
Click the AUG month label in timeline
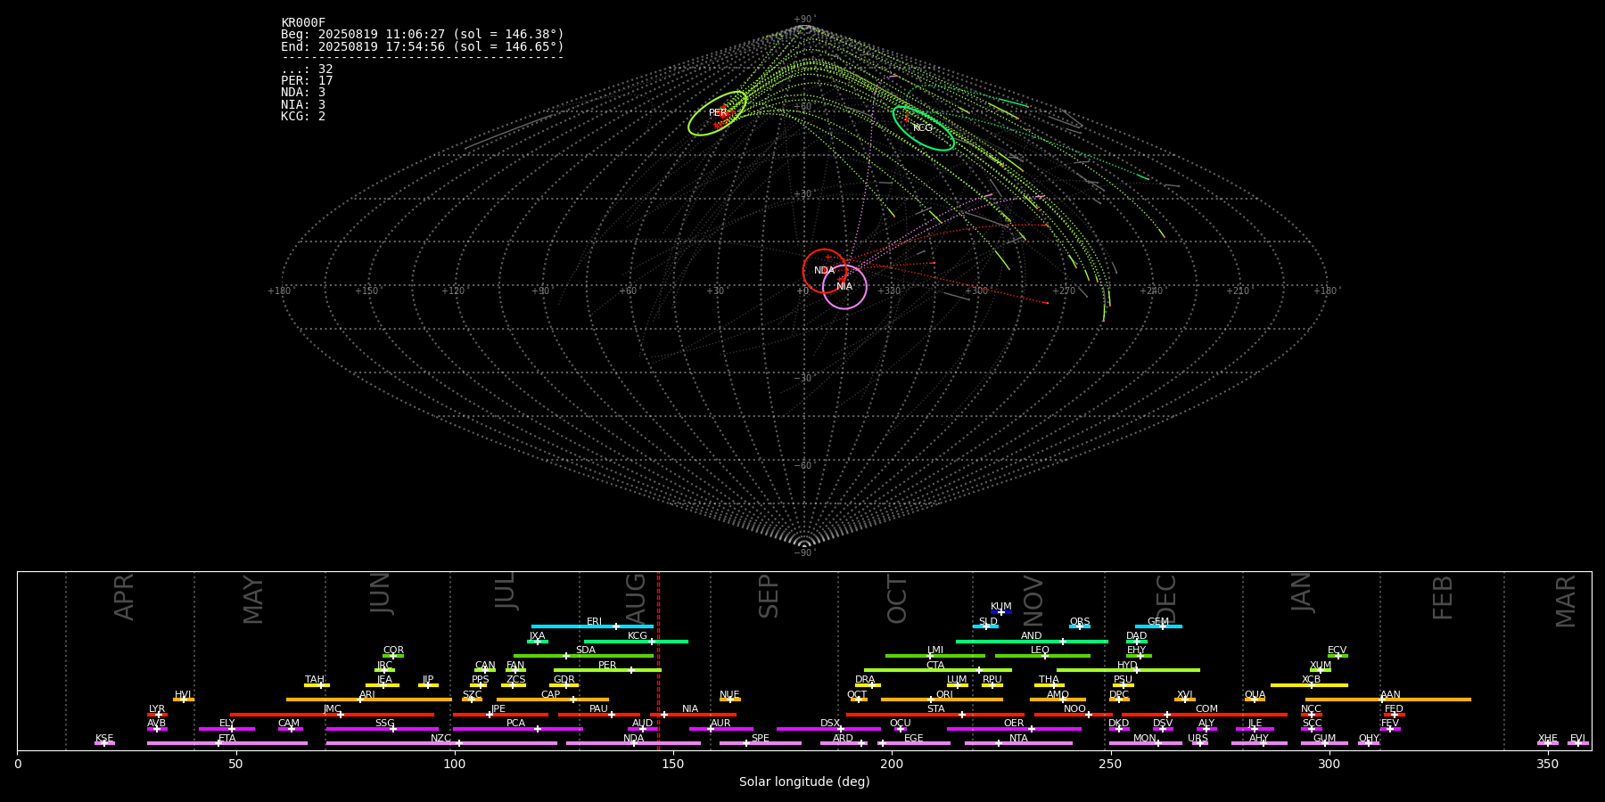[636, 597]
